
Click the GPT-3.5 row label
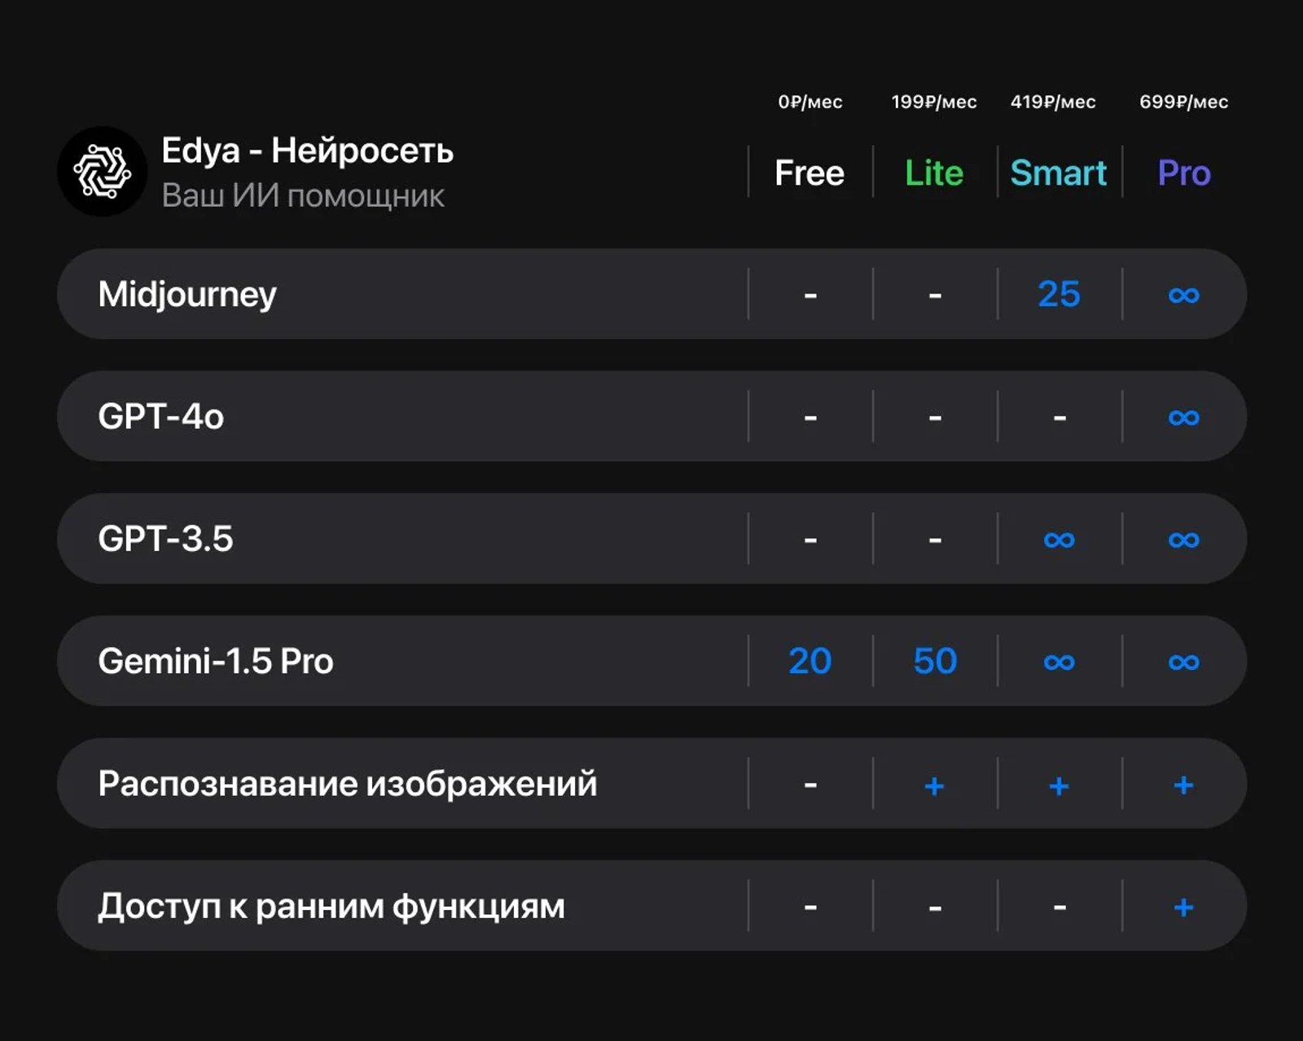click(165, 539)
